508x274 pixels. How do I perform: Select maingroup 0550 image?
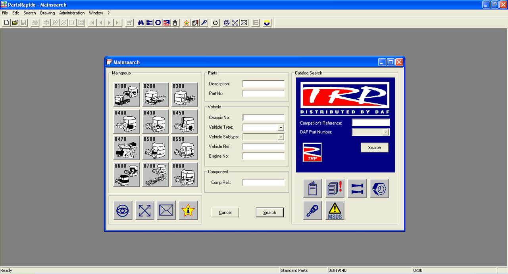tap(185, 148)
